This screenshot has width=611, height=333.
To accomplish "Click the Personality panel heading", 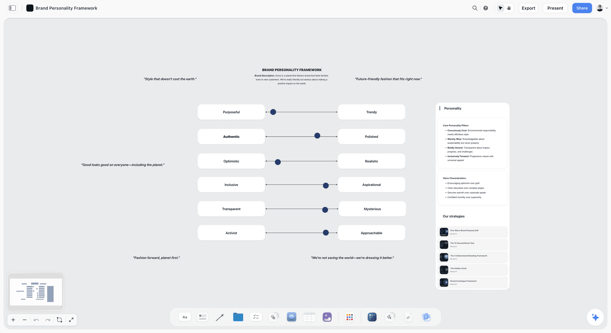I will (x=453, y=108).
